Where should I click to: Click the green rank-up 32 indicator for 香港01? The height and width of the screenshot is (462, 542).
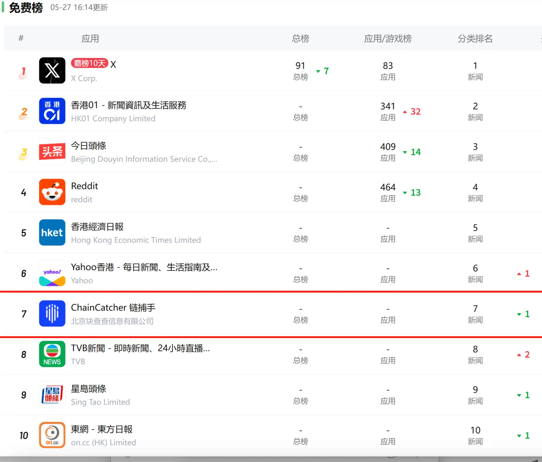click(x=411, y=112)
